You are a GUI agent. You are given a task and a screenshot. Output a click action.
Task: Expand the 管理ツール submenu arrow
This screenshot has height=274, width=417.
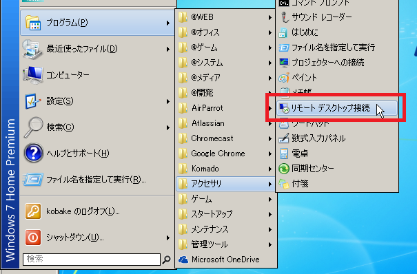coord(270,244)
